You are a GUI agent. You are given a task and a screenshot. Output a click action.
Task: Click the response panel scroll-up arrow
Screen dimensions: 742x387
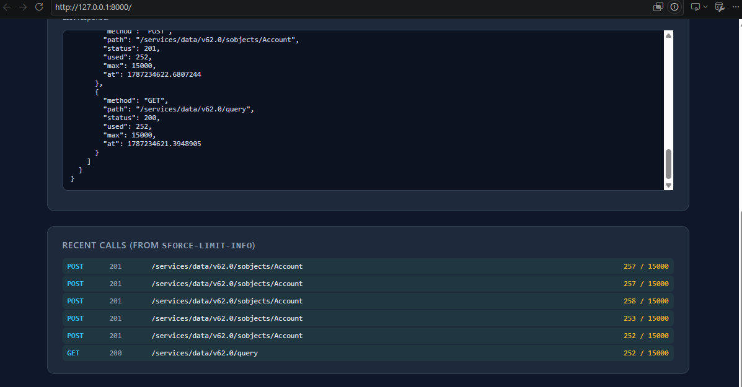click(668, 35)
